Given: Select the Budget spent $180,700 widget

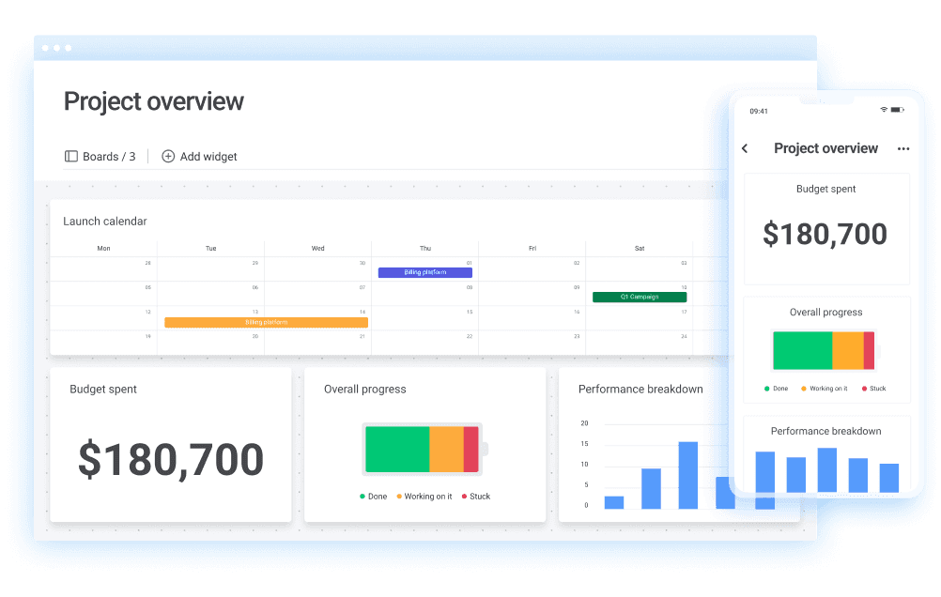Looking at the screenshot, I should [170, 445].
